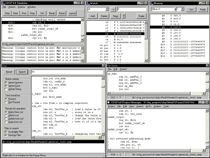This screenshot has height=158, width=210.
Task: Click the horizontal scrollbar in Project Manager
Action: tap(156, 150)
